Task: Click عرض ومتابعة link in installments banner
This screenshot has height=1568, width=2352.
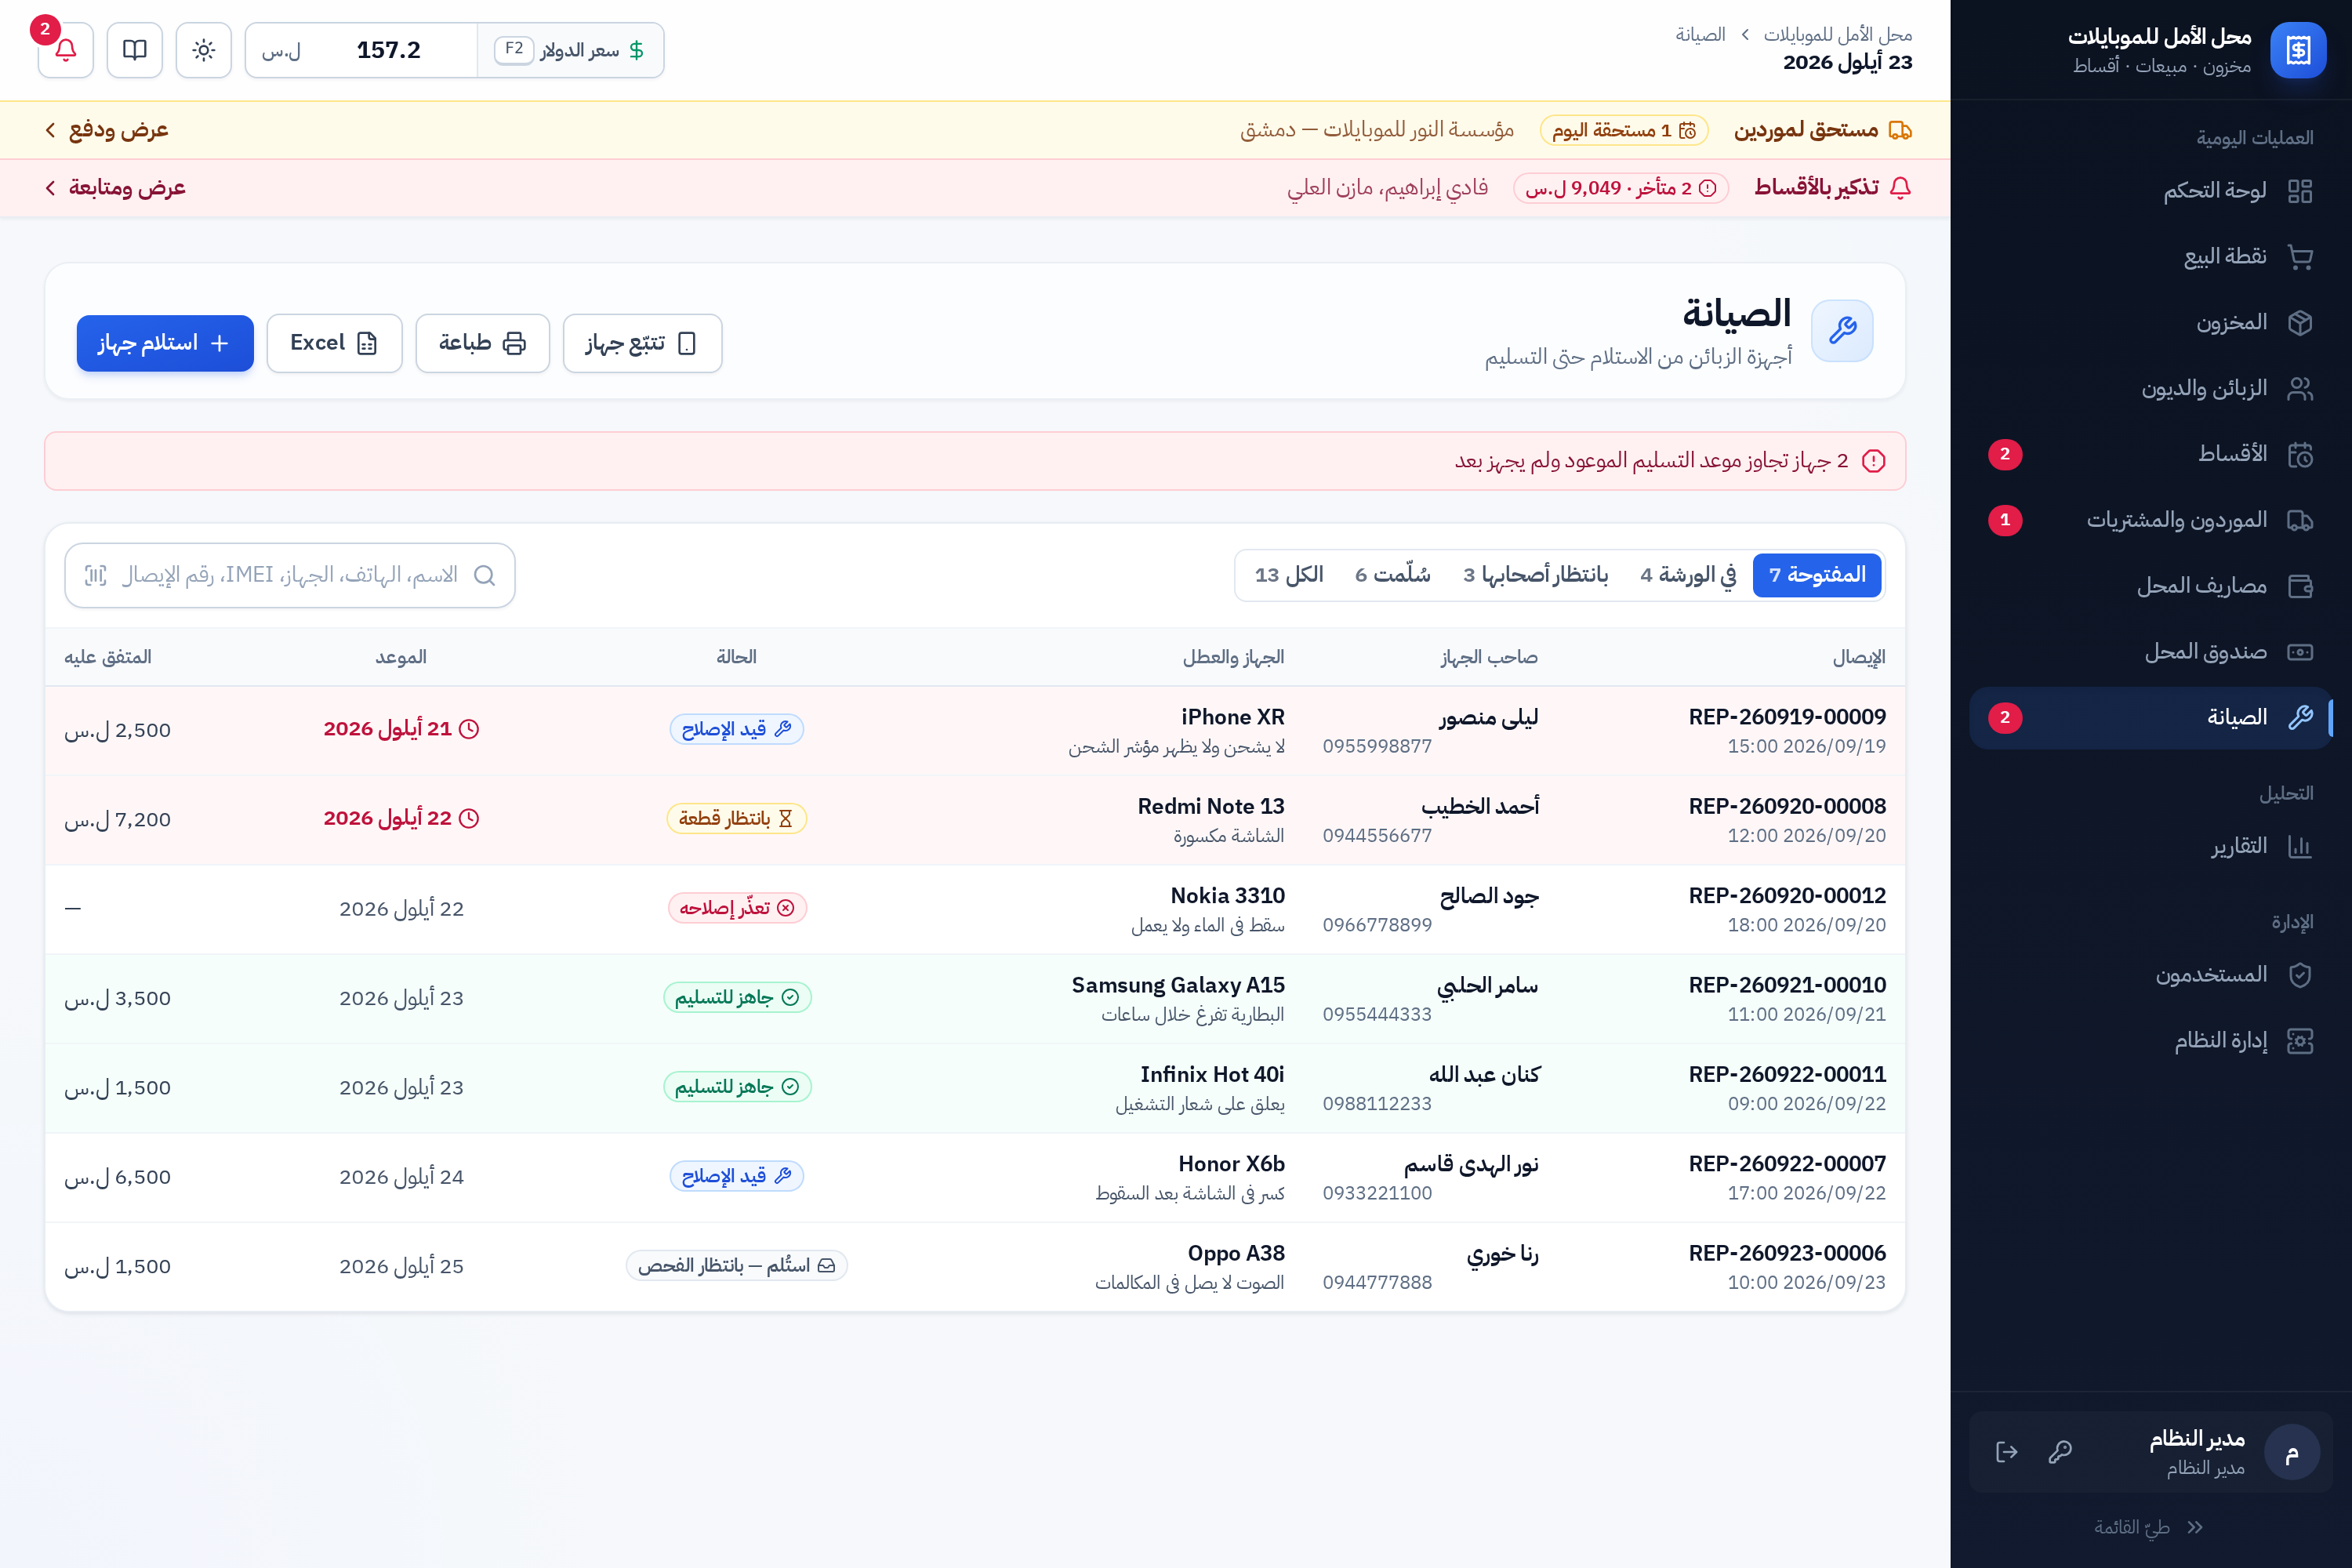Action: pyautogui.click(x=116, y=188)
